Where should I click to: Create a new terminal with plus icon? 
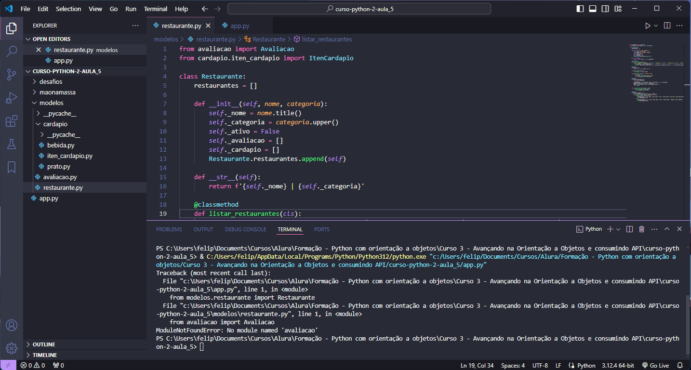point(610,229)
